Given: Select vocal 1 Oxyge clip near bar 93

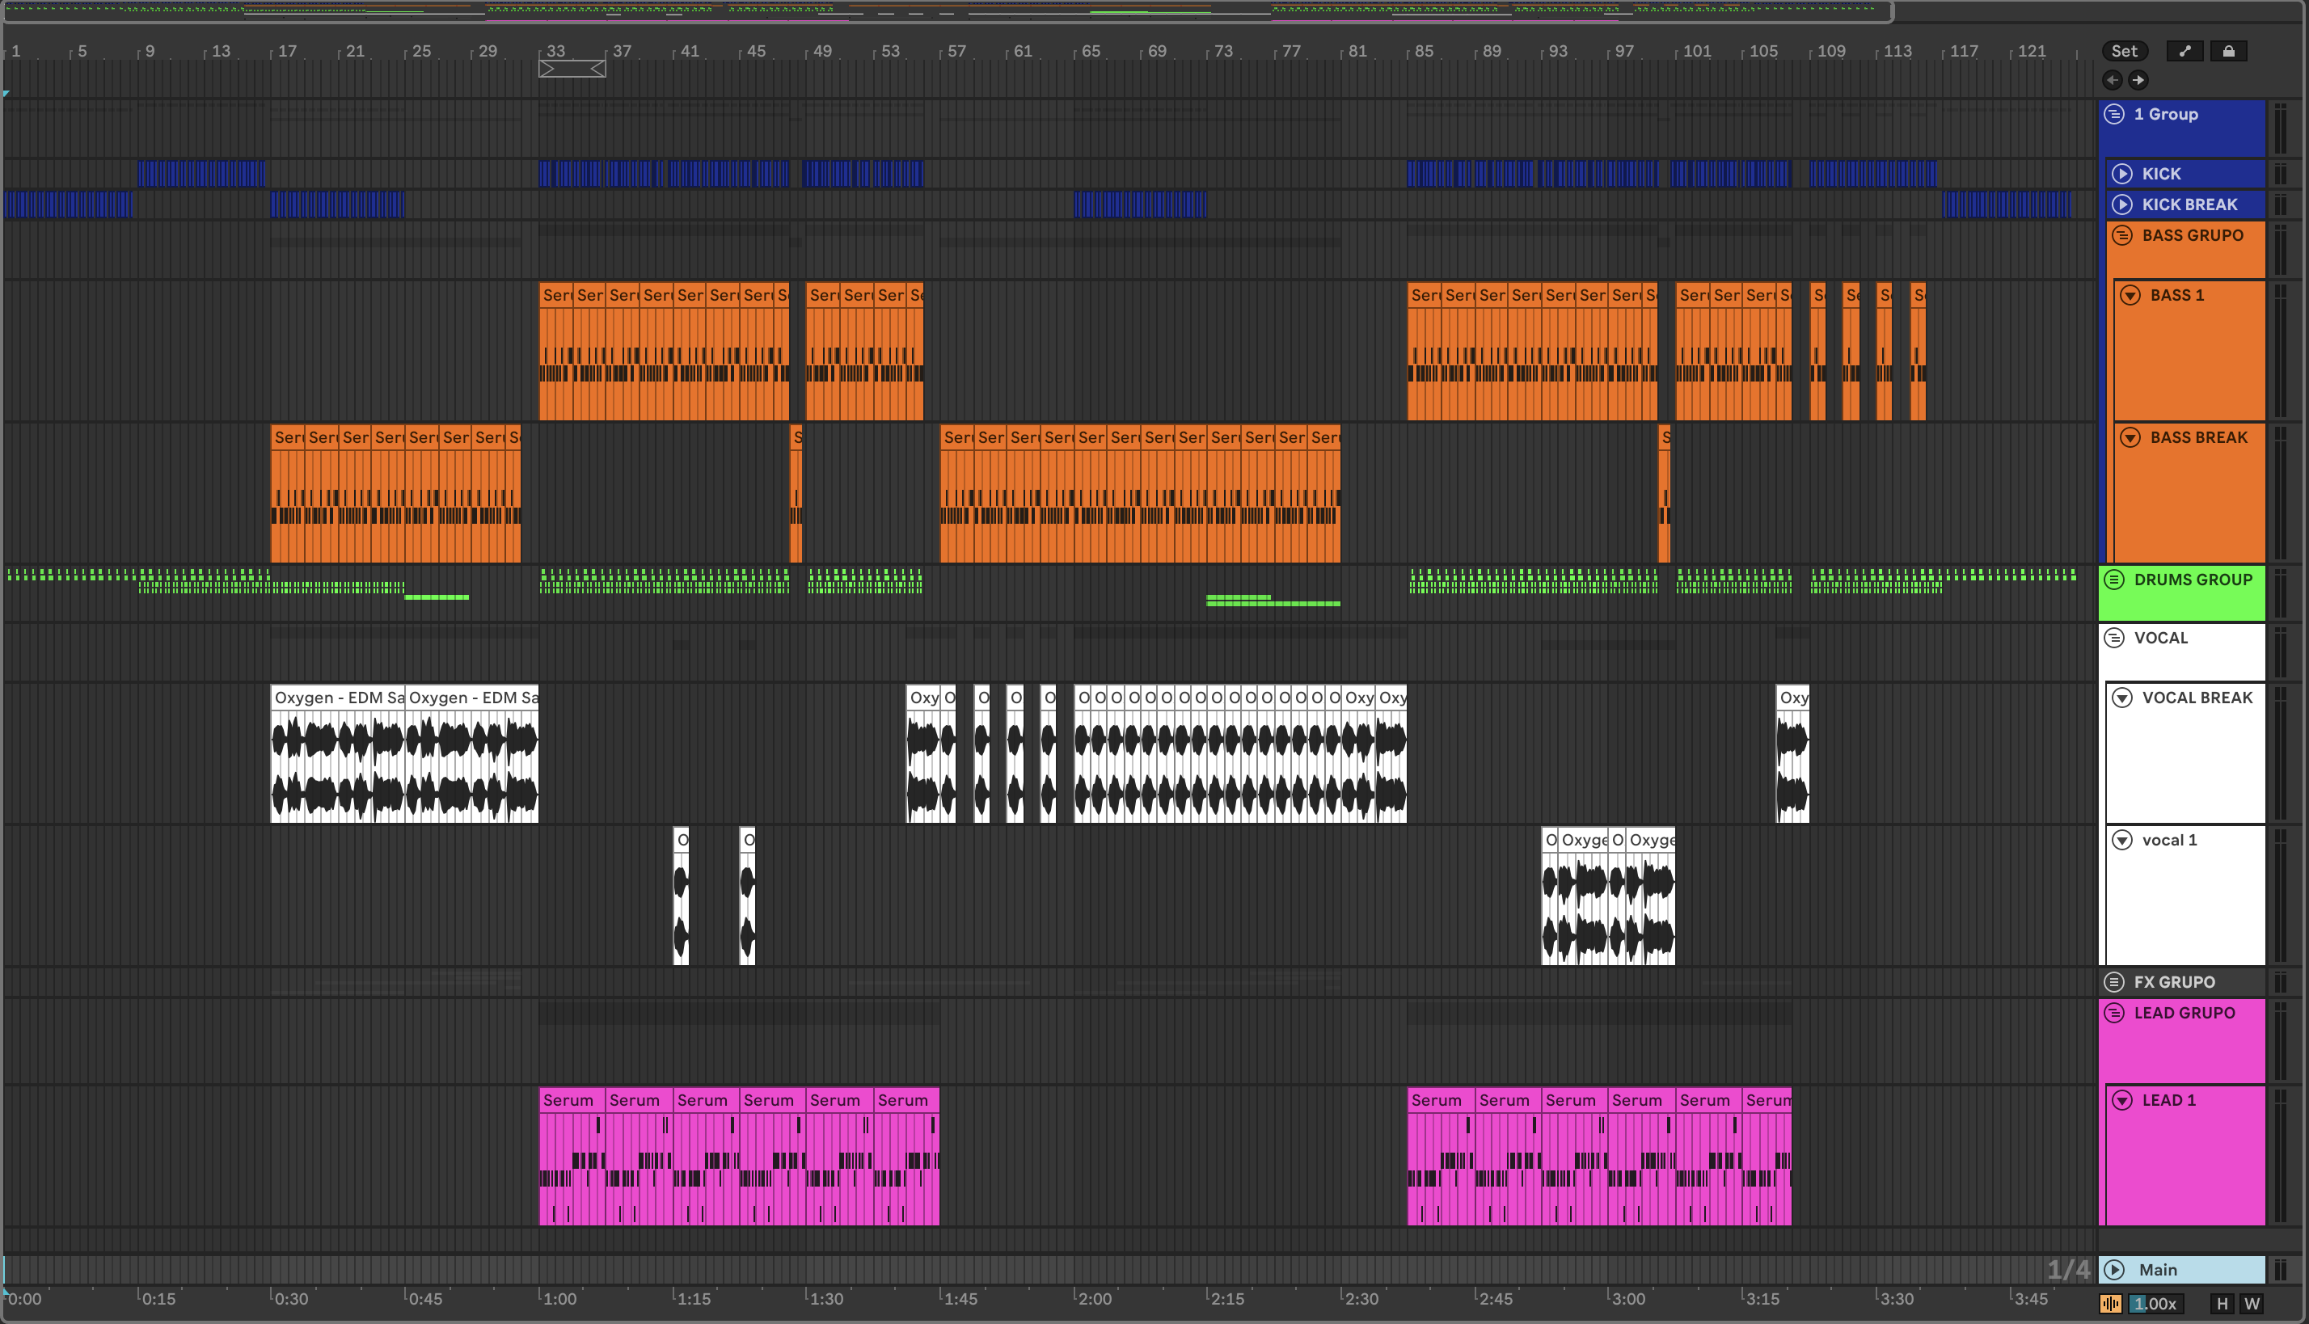Looking at the screenshot, I should pos(1584,896).
